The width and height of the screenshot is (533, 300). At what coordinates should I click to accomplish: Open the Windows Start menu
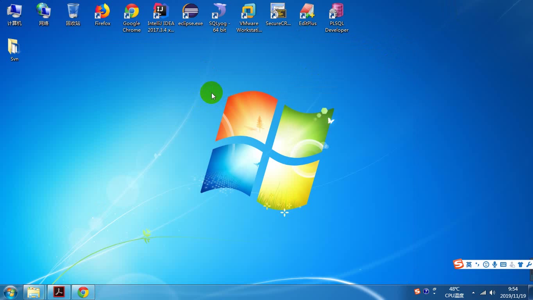pos(10,292)
